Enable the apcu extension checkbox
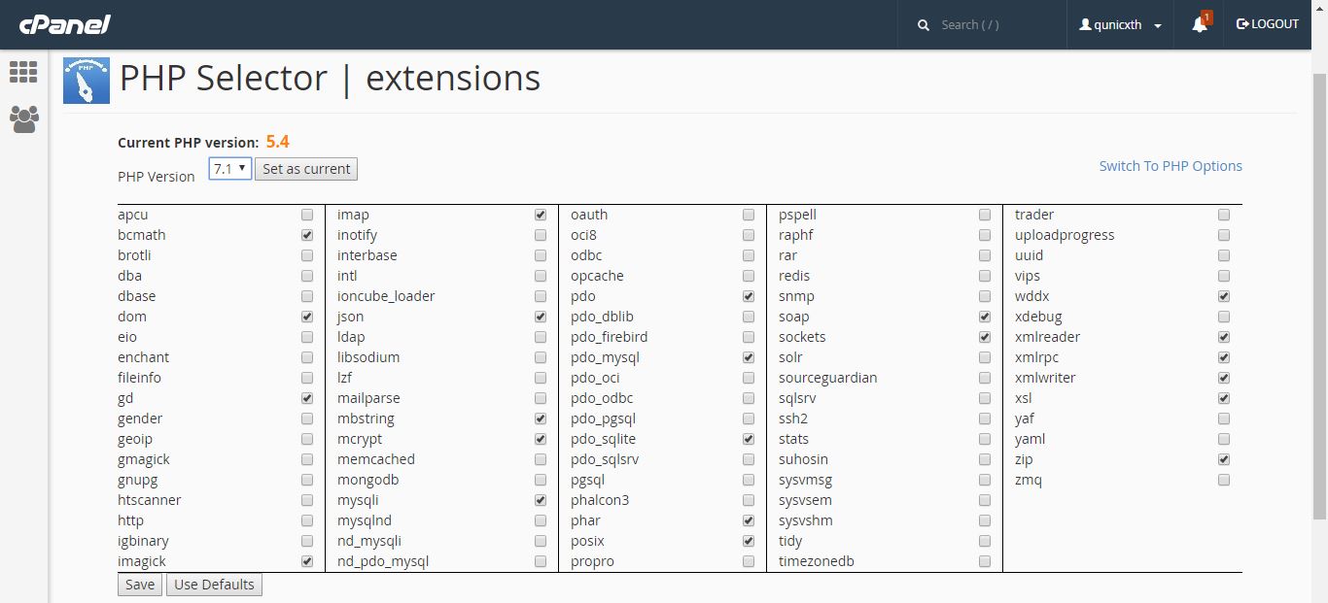Screen dimensions: 1328x603 (307, 215)
